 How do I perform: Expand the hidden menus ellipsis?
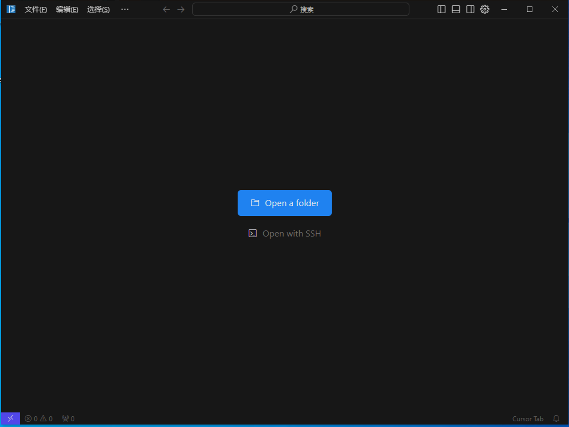pyautogui.click(x=125, y=9)
